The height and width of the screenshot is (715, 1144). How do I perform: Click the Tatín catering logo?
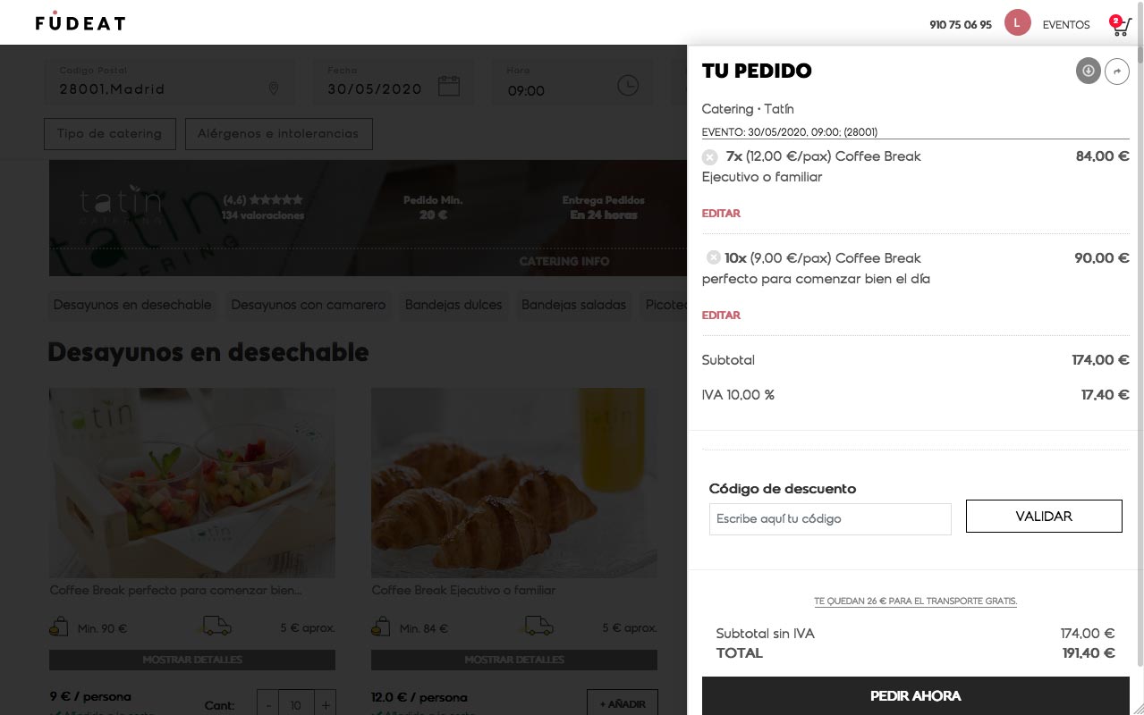(122, 206)
